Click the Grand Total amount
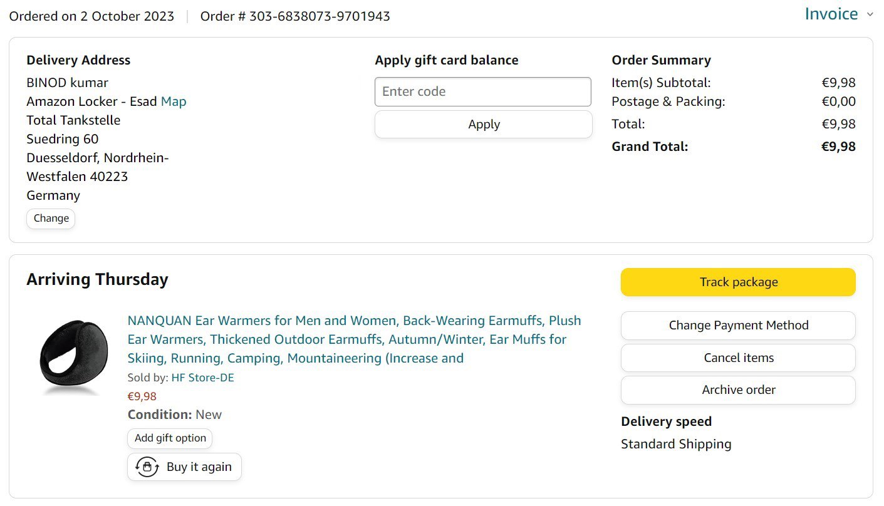The width and height of the screenshot is (884, 506). pyautogui.click(x=838, y=147)
